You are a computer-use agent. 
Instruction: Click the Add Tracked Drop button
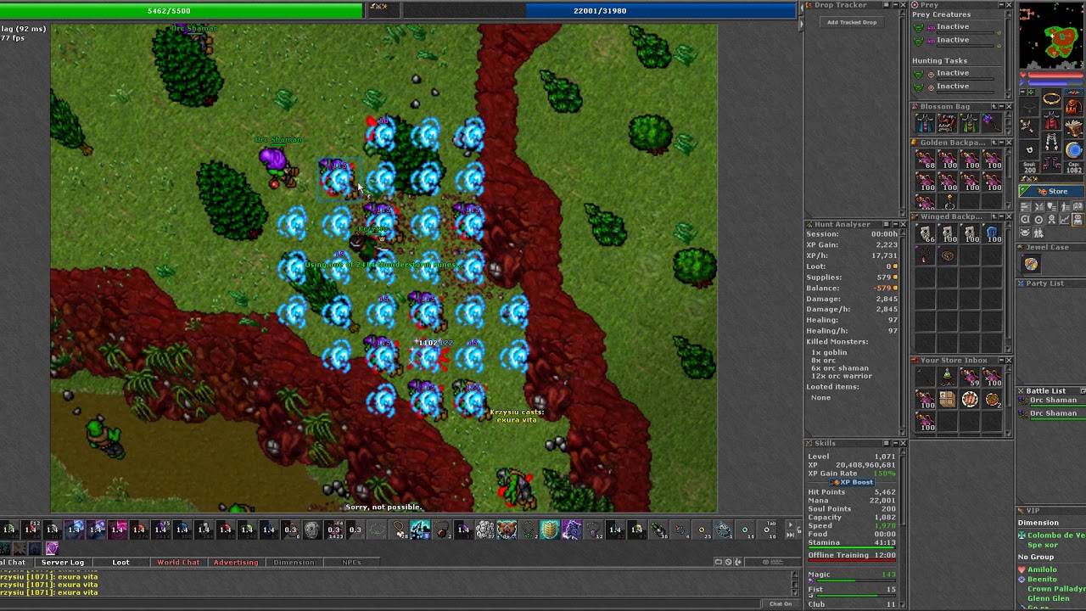(852, 22)
